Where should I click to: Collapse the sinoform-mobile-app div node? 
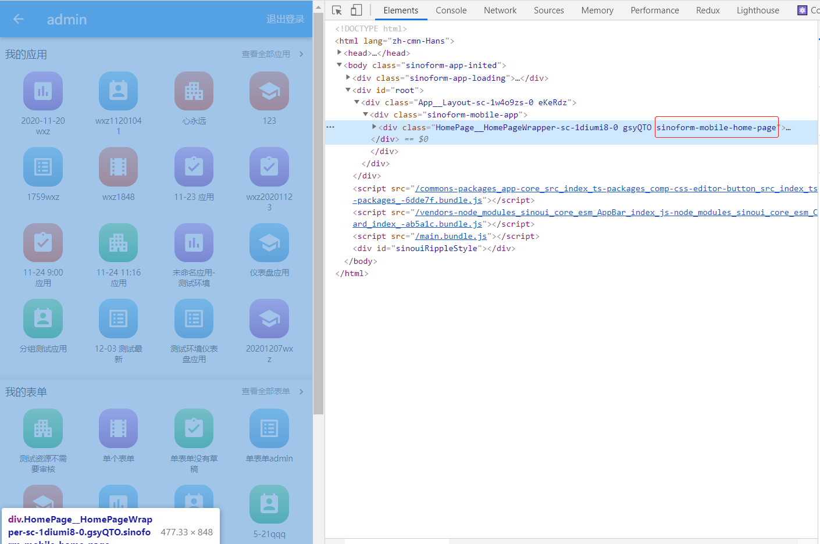click(366, 114)
